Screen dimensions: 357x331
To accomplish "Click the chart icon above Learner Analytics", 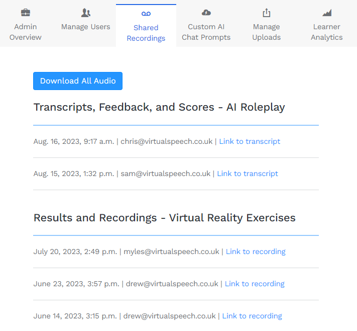I will [327, 13].
